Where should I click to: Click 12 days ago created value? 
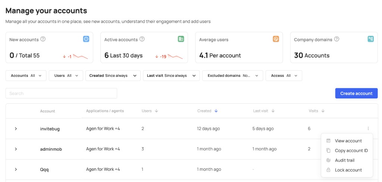coord(208,128)
